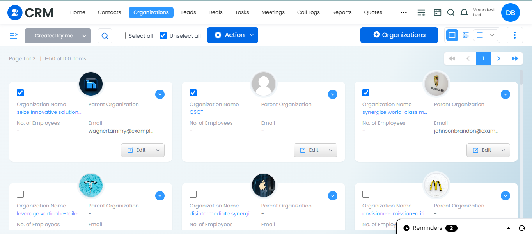Click the header search magnifier icon
Viewport: 532px width, 234px height.
pyautogui.click(x=451, y=12)
